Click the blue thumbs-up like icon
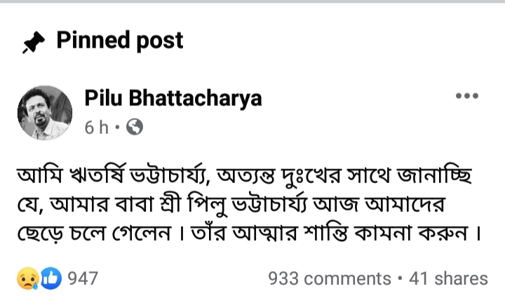The image size is (505, 303). pos(50,278)
